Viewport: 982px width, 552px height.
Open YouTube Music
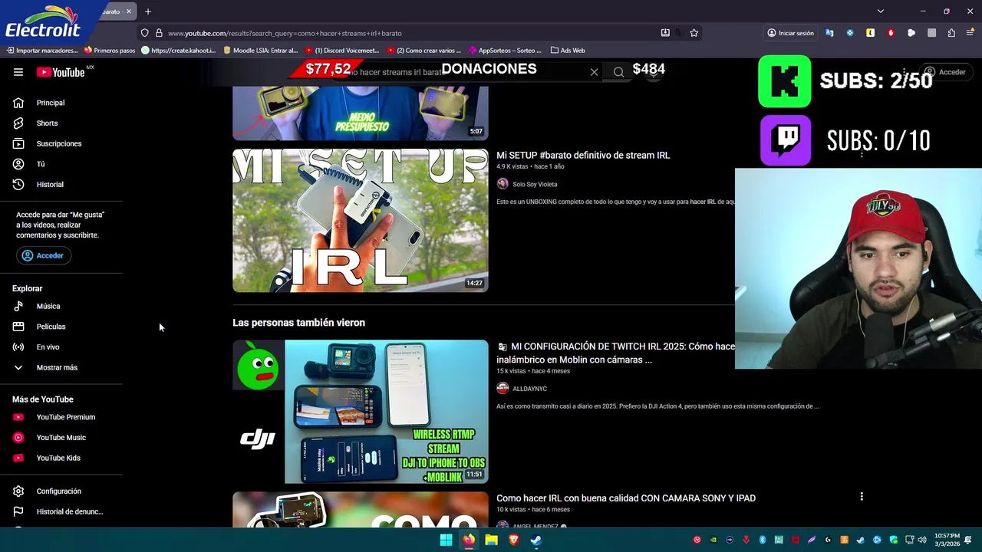61,438
